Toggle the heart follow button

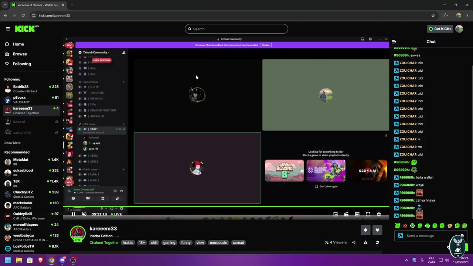pyautogui.click(x=377, y=230)
